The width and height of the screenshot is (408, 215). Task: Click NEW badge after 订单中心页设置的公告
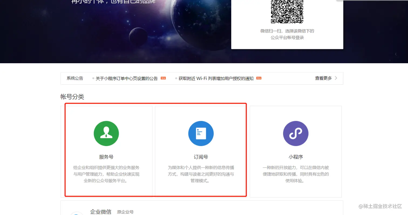pos(163,78)
